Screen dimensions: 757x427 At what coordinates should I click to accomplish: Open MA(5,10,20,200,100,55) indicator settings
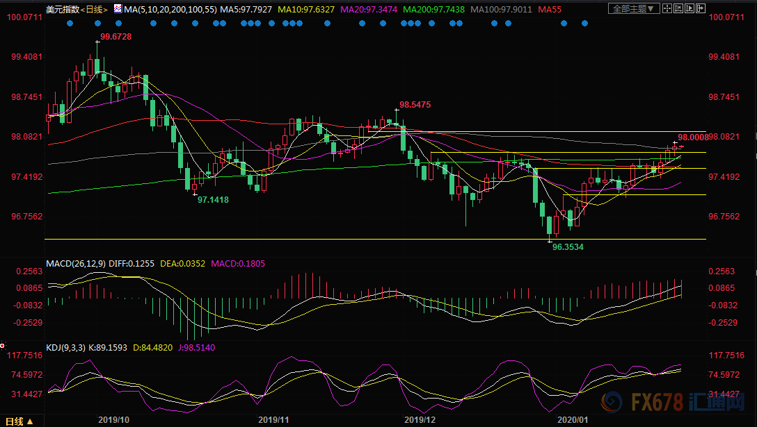[x=170, y=9]
